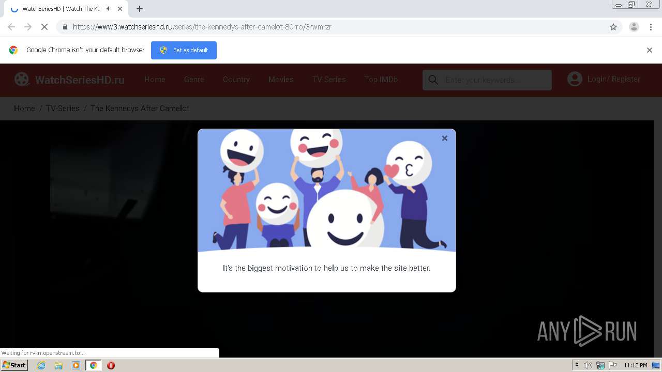Launch Internet Explorer from taskbar
Viewport: 662px width, 372px height.
click(41, 365)
